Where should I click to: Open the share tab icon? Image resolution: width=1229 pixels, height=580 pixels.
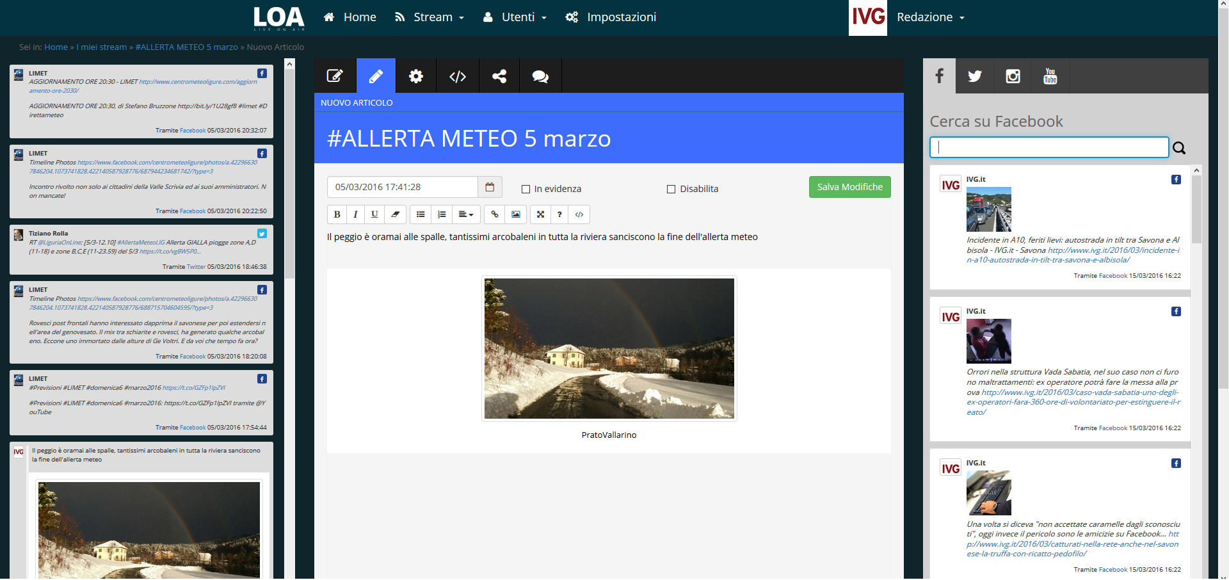click(499, 76)
